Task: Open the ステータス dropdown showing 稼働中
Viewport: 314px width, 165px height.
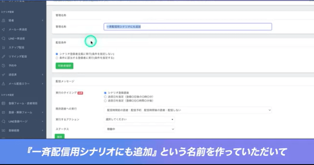Action: (139, 129)
